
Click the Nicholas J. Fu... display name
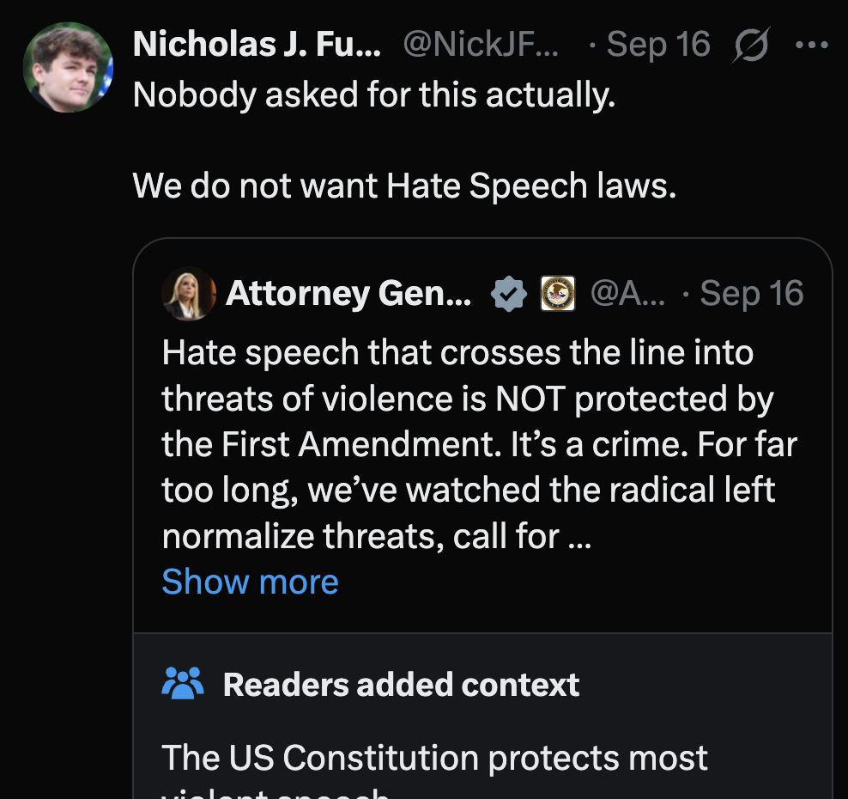[257, 44]
